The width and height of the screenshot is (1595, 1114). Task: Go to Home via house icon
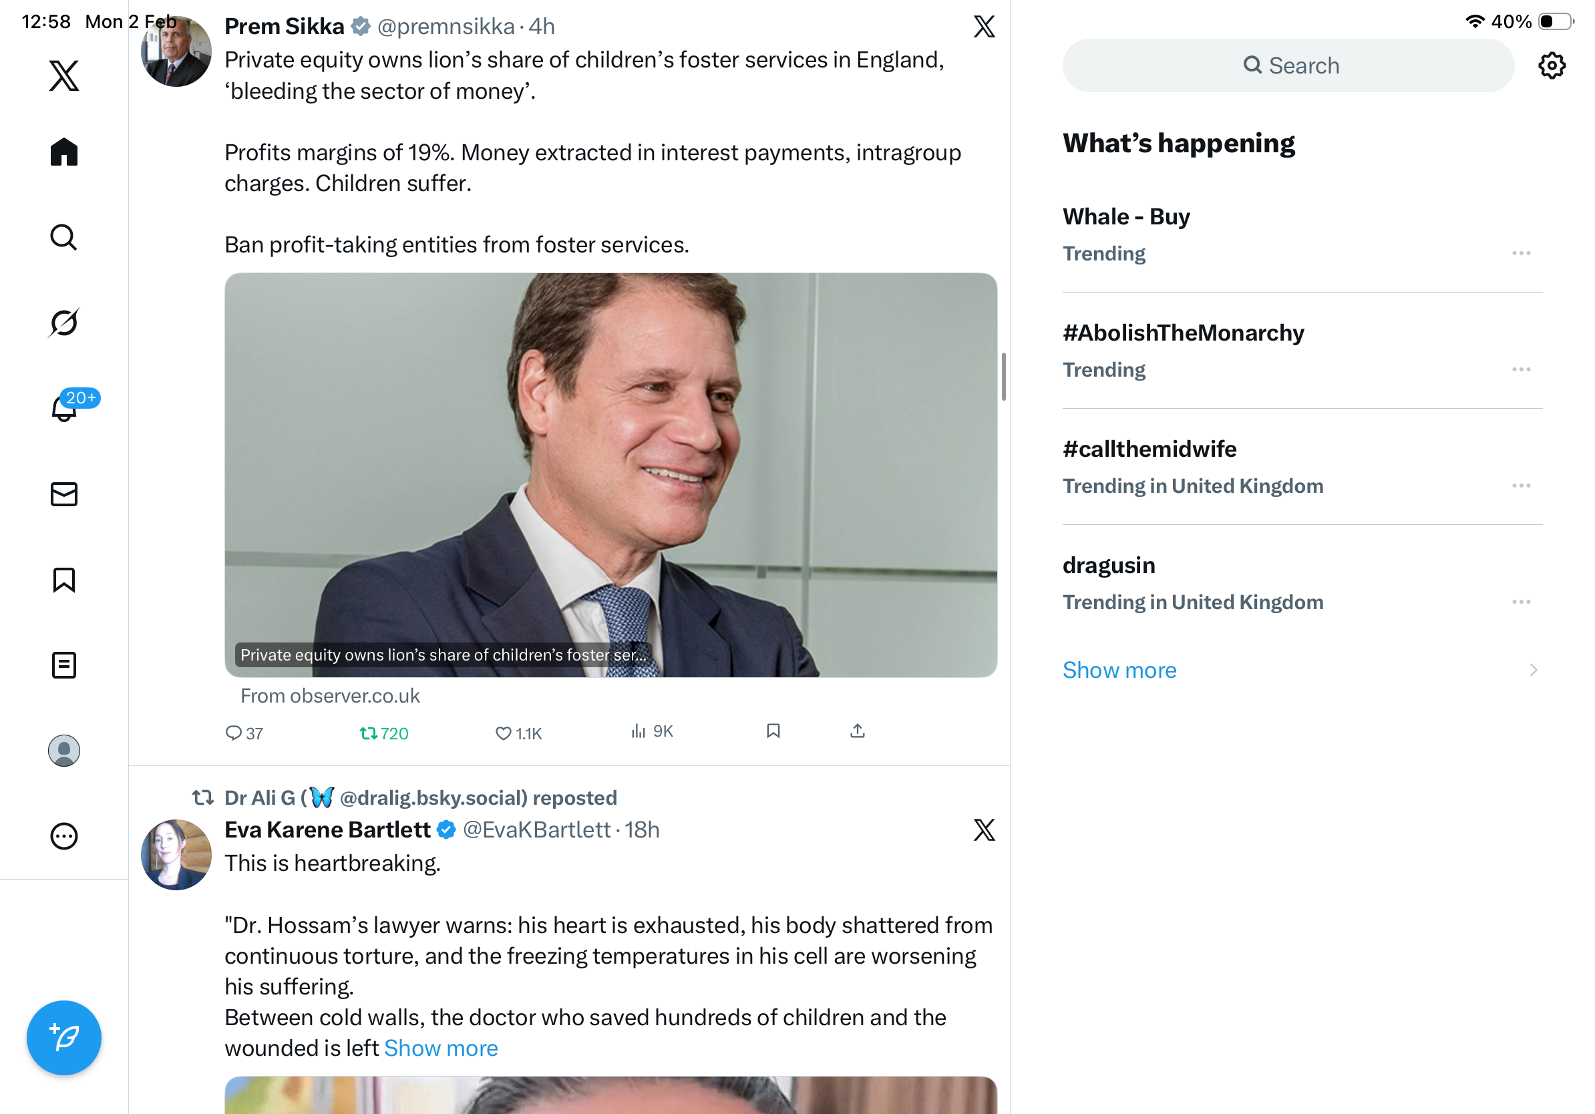pyautogui.click(x=64, y=152)
